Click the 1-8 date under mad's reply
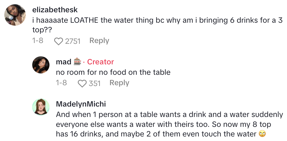 [x=61, y=83]
